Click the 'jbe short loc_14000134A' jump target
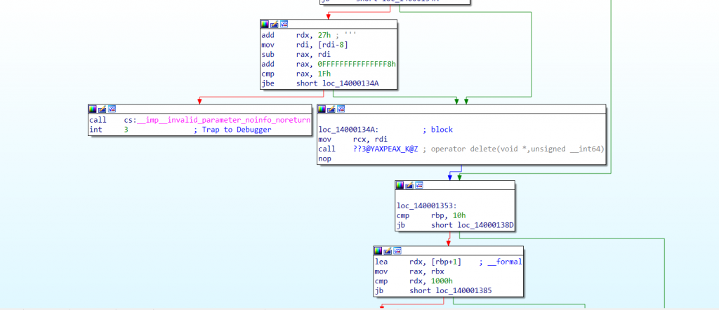Viewport: 719px width, 310px height. pyautogui.click(x=351, y=83)
